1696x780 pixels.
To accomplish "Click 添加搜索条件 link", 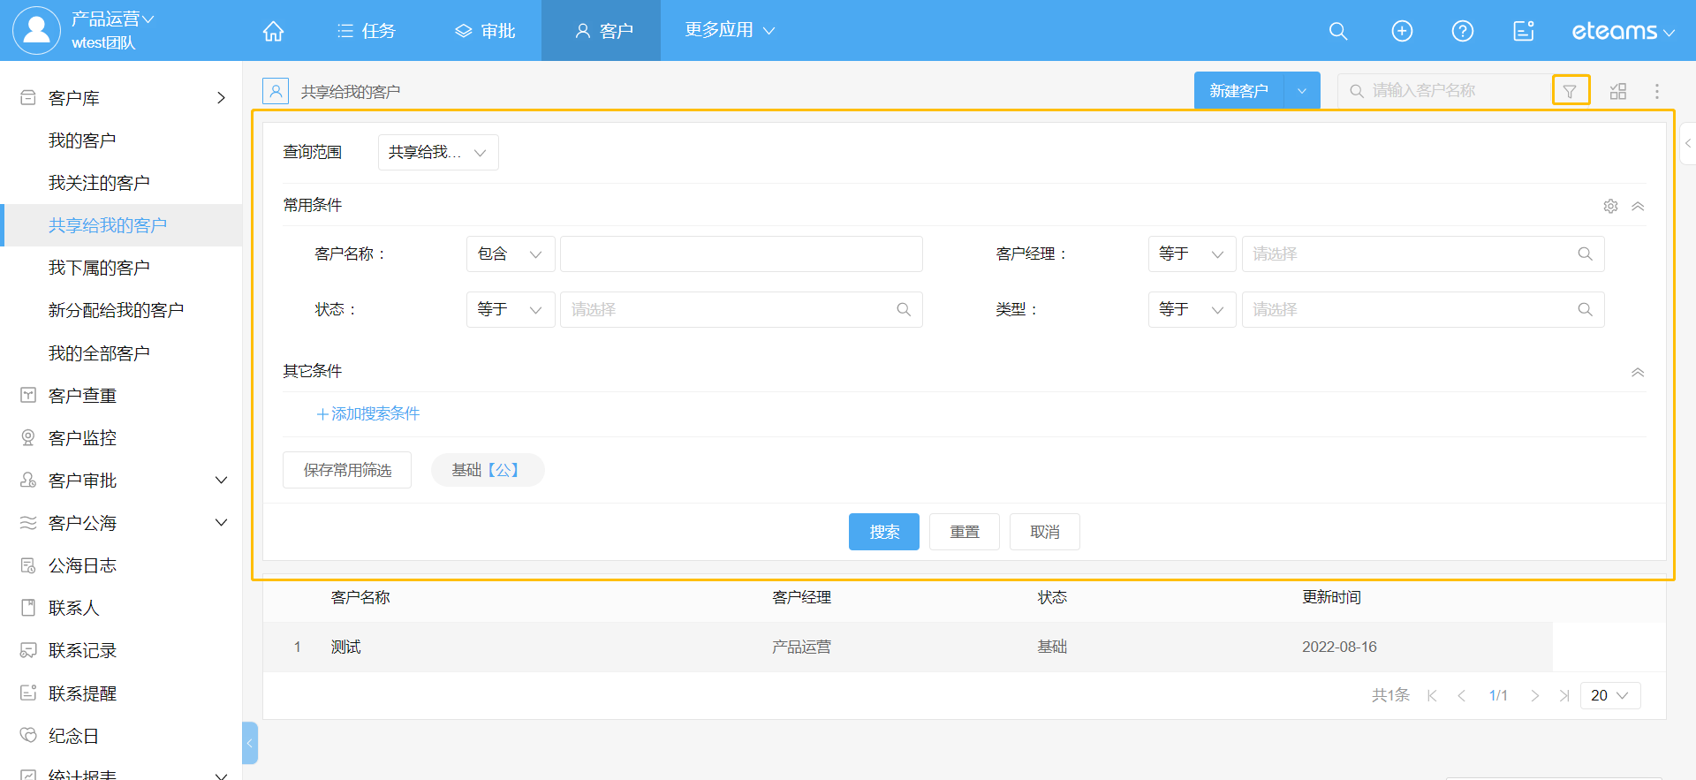I will coord(368,413).
